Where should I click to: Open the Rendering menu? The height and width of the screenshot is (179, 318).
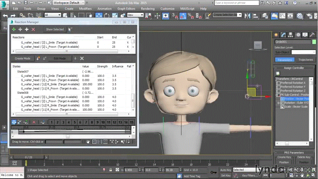click(148, 9)
